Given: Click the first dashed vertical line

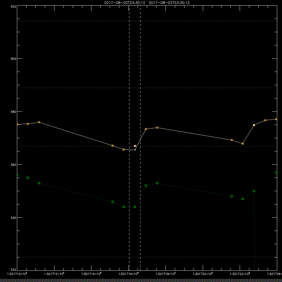Looking at the screenshot, I should (129, 138).
